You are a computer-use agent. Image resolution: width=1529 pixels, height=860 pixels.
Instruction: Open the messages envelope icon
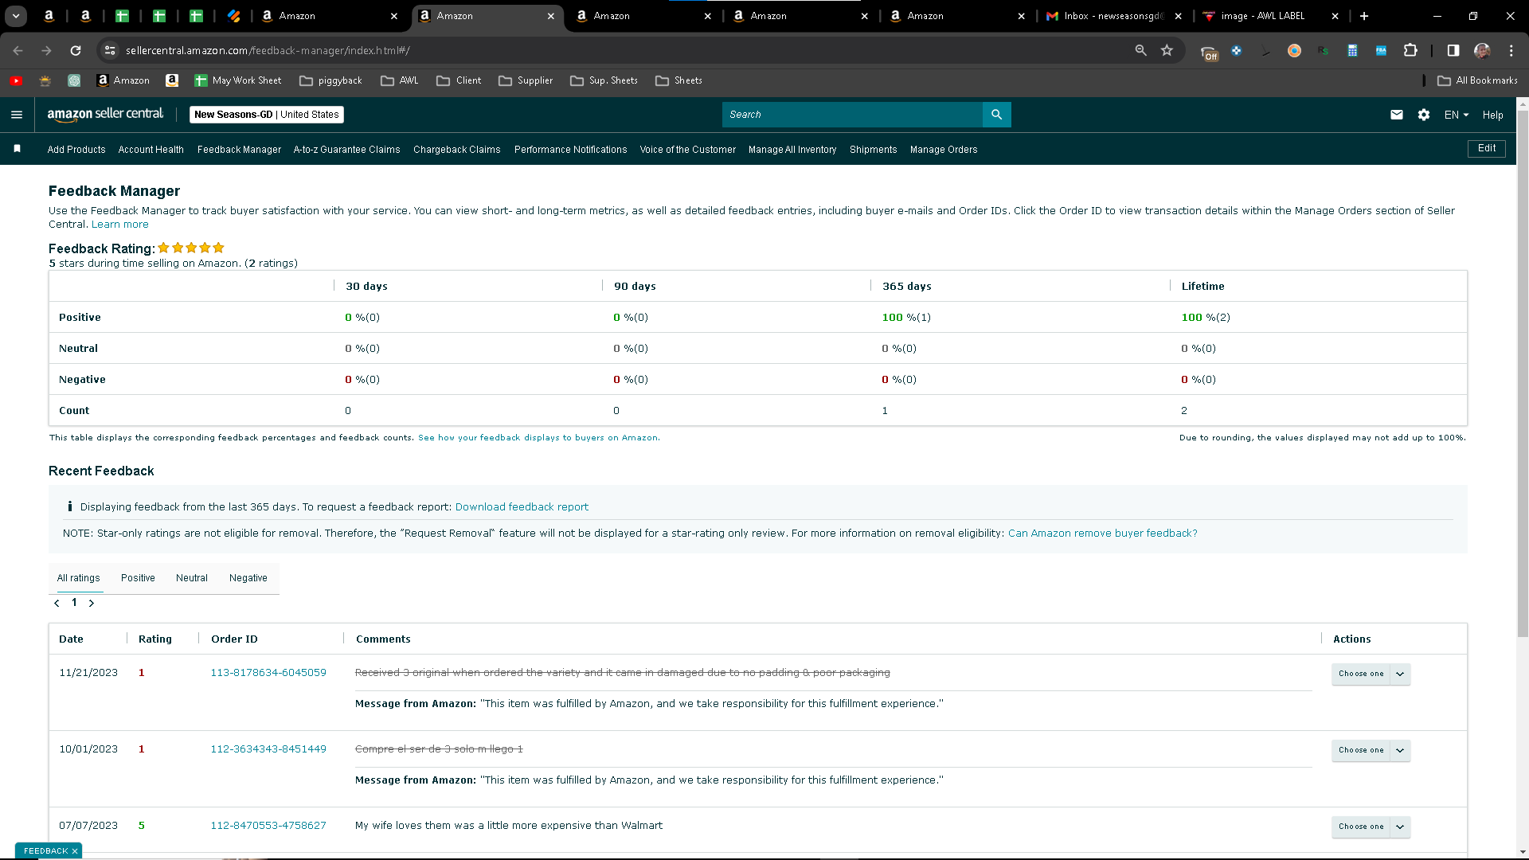(x=1397, y=115)
